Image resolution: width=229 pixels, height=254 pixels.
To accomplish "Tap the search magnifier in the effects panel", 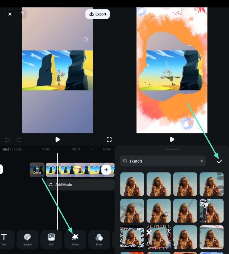I will coord(125,161).
